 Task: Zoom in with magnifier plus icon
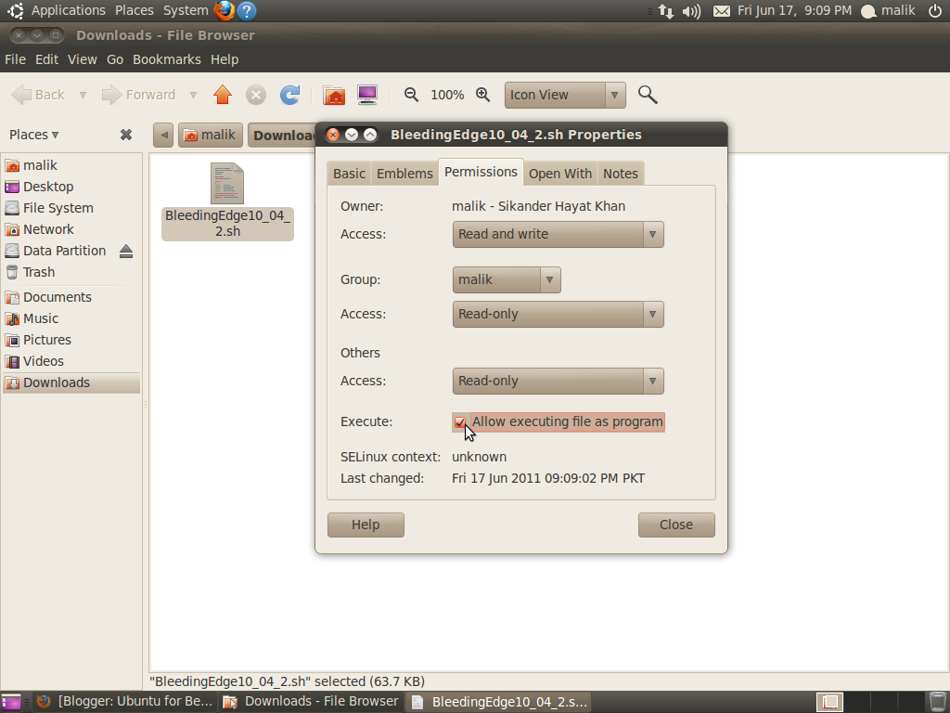pyautogui.click(x=482, y=95)
